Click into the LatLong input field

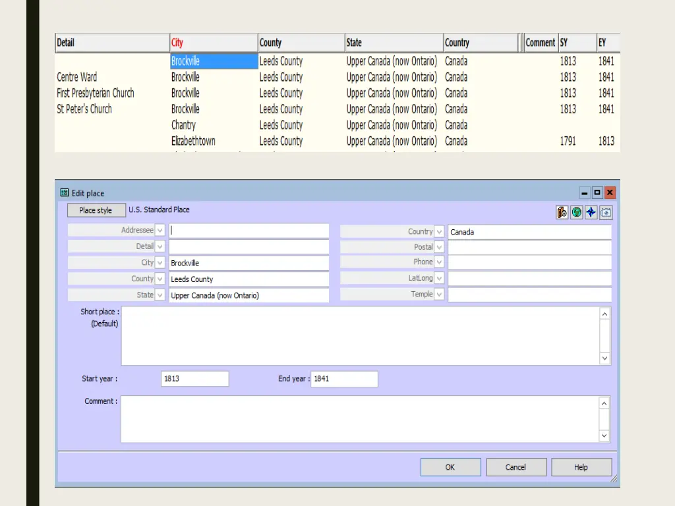point(529,279)
